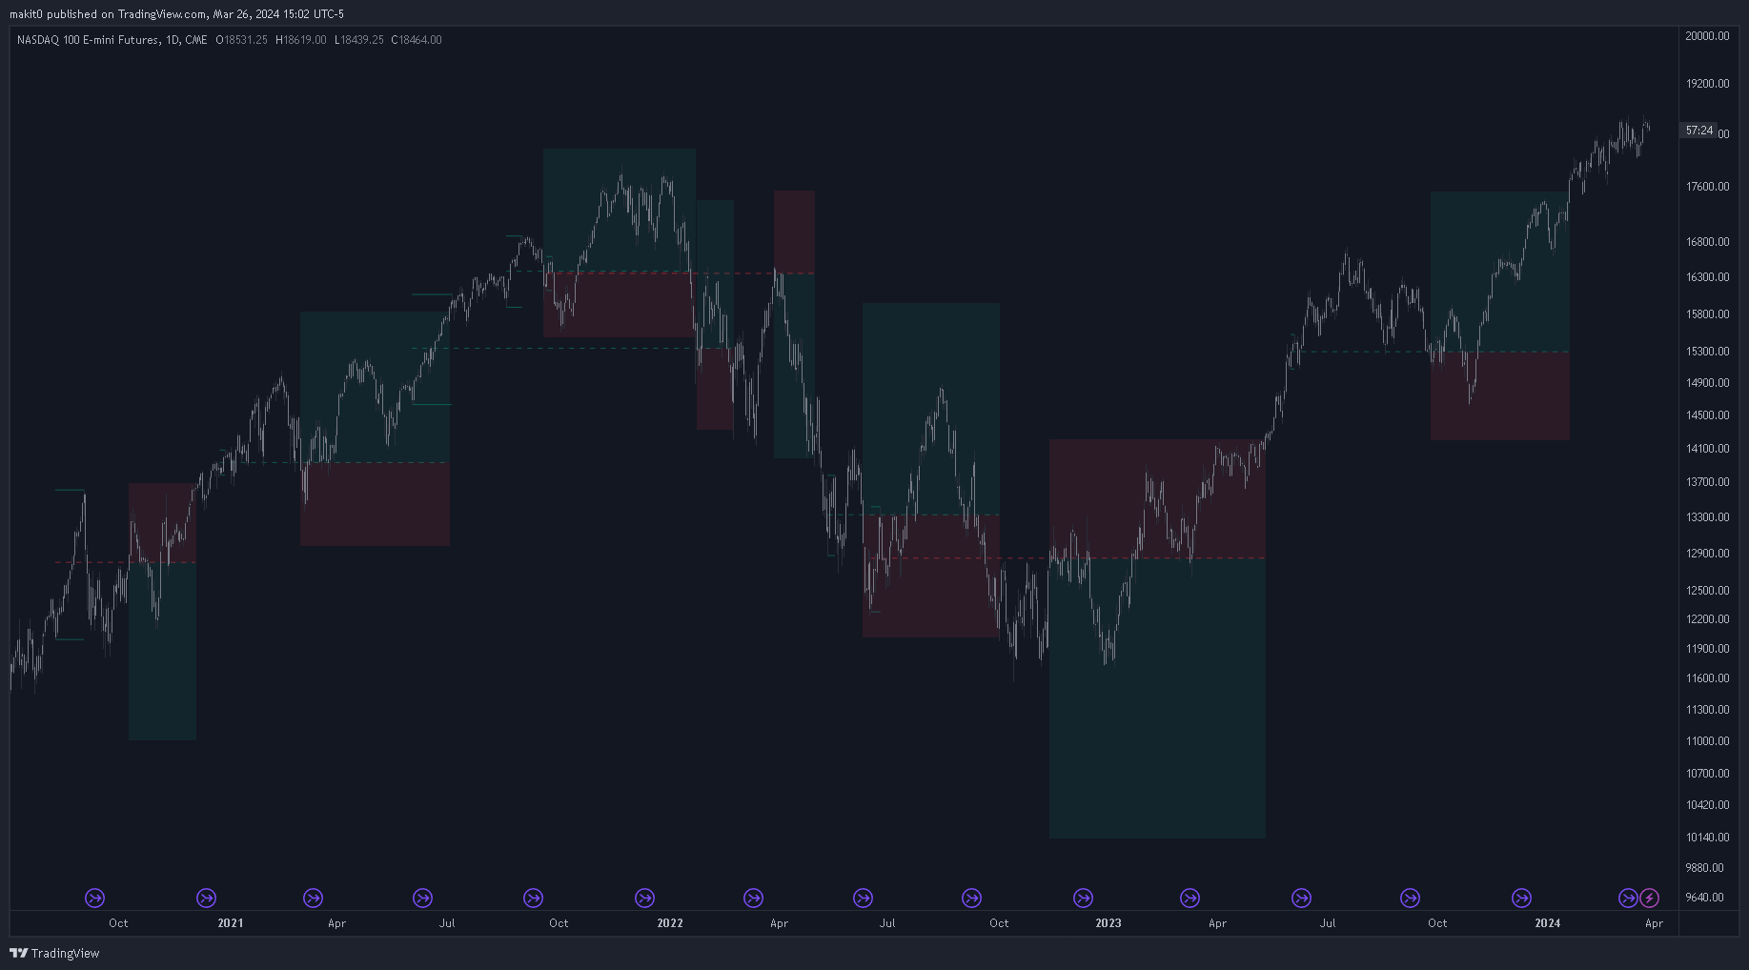Click the 11300.00 price axis label
1749x970 pixels.
coord(1707,710)
